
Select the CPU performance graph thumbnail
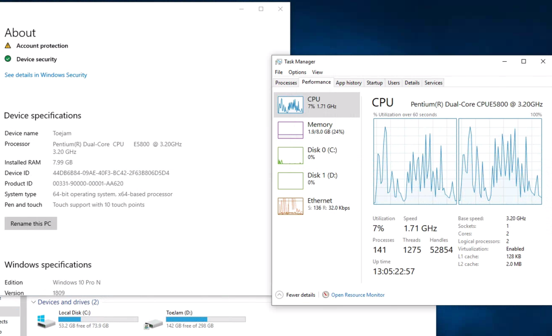pos(290,104)
